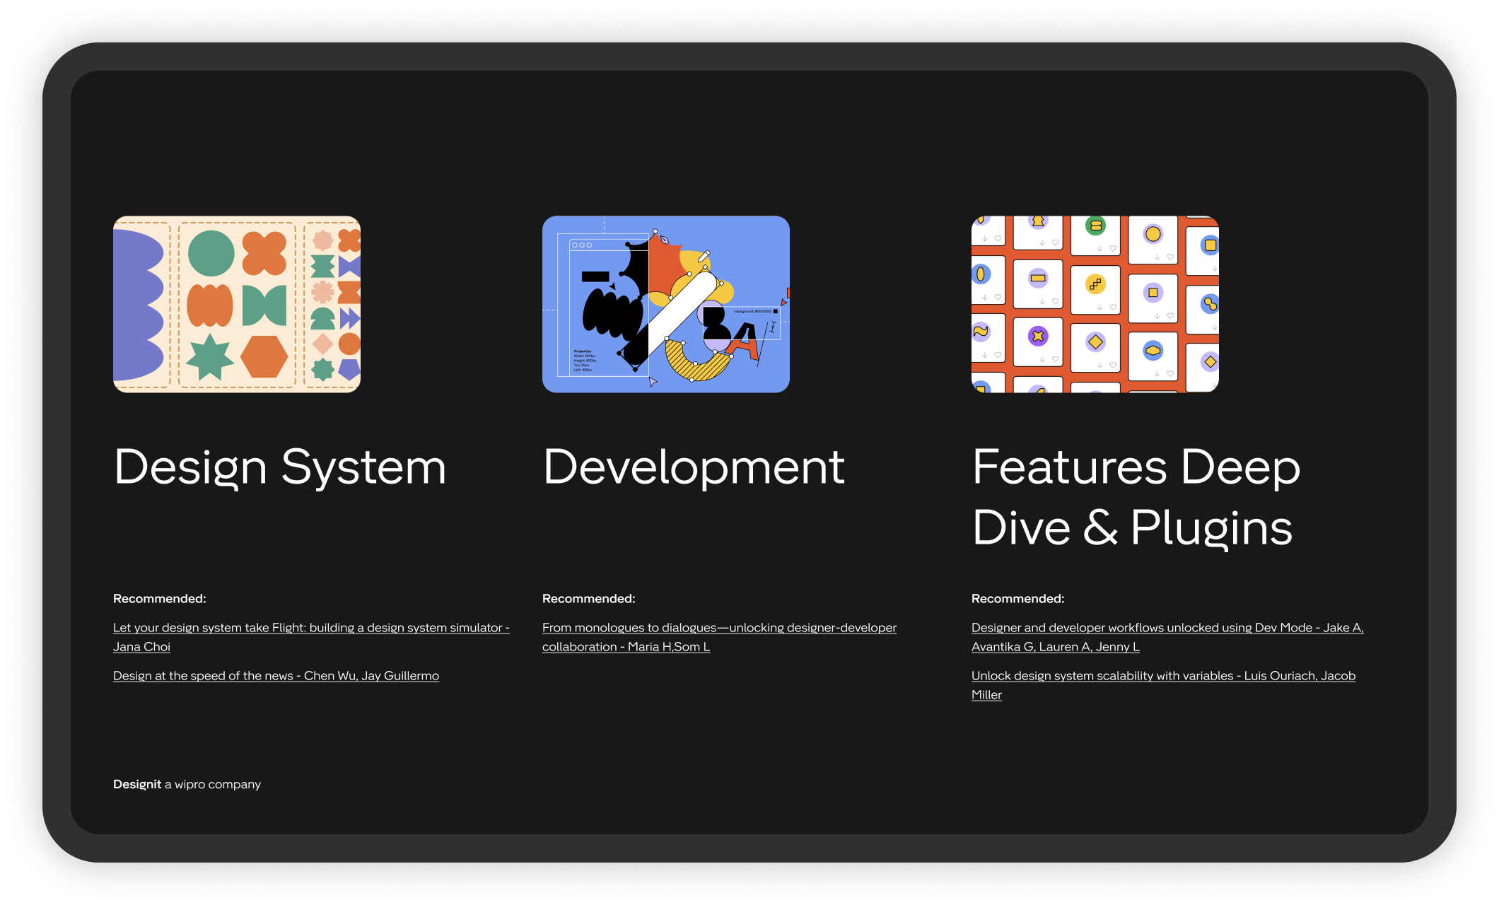Toggle the heart on the square plugin card
Image resolution: width=1499 pixels, height=905 pixels.
(x=1171, y=315)
